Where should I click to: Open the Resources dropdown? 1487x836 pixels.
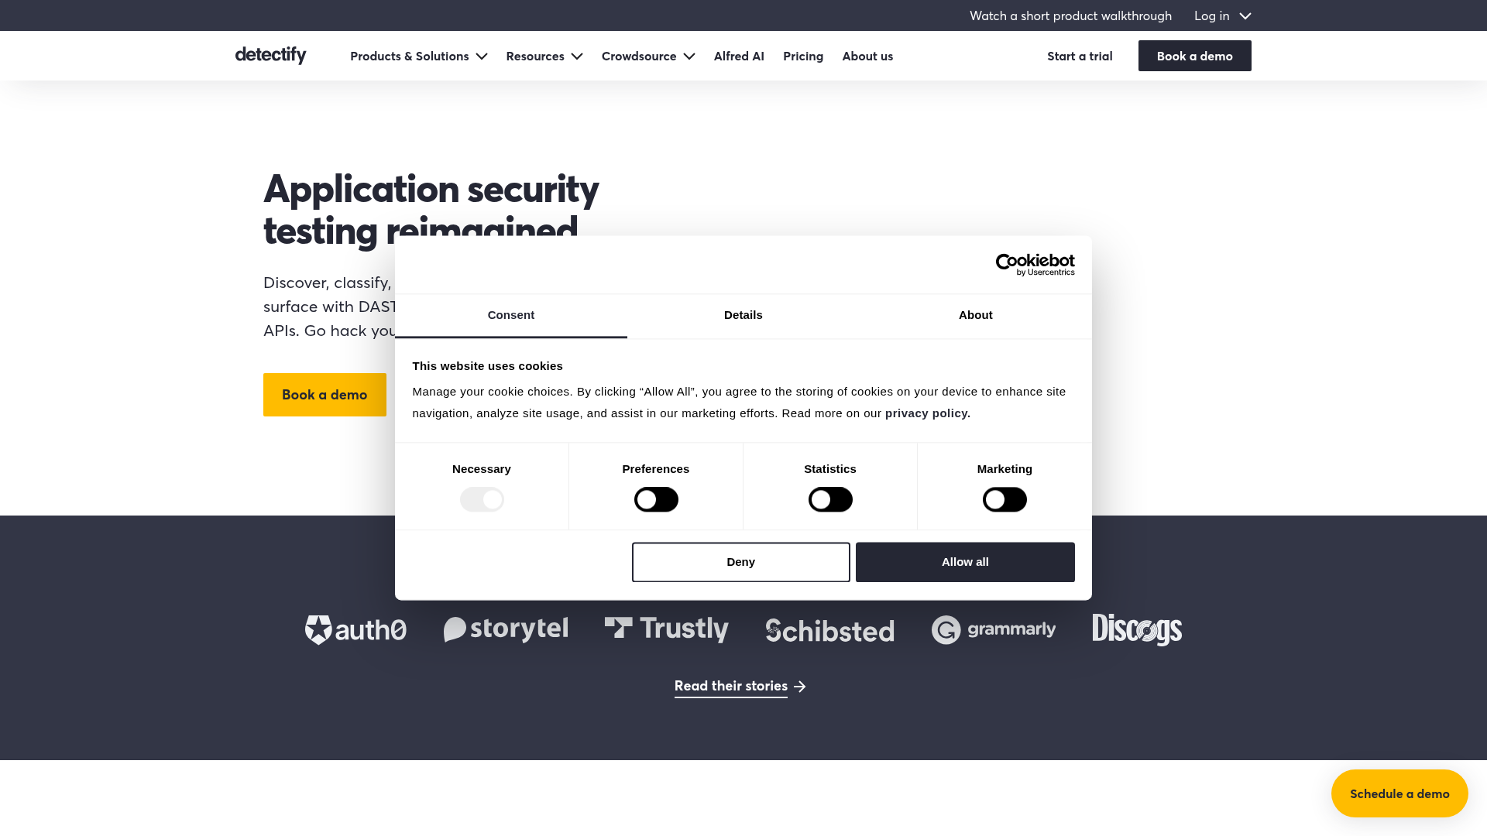[x=544, y=56]
